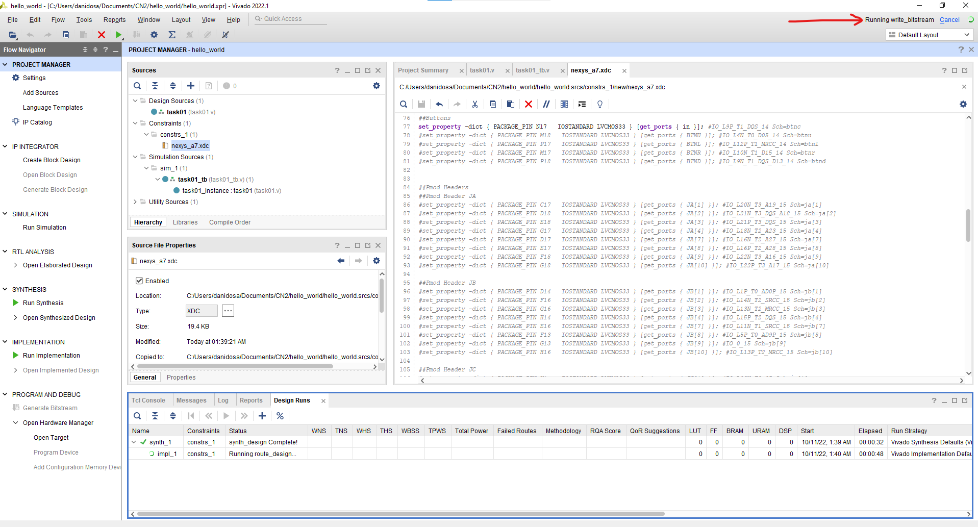Click previous file arrow in Source File Properties
The width and height of the screenshot is (978, 527).
coord(341,261)
